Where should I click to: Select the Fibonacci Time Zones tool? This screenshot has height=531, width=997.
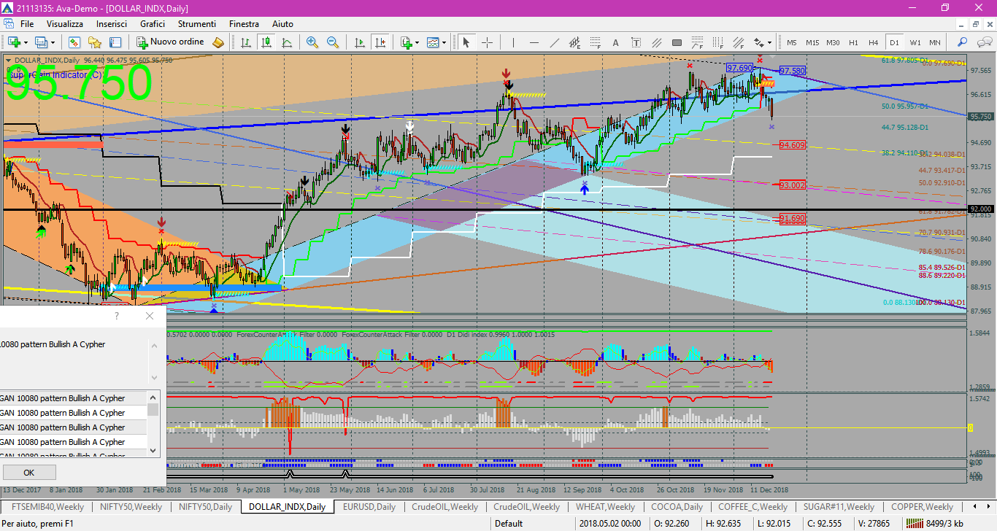[717, 42]
